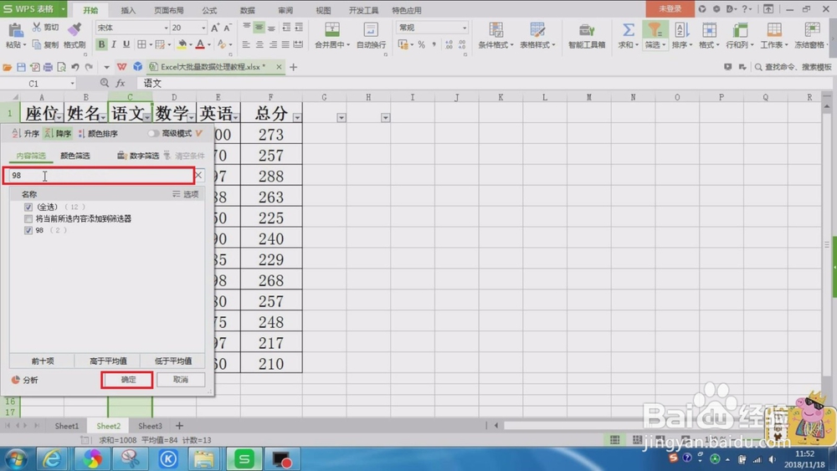Open filter dropdown in column H
Image resolution: width=837 pixels, height=471 pixels.
tap(385, 117)
